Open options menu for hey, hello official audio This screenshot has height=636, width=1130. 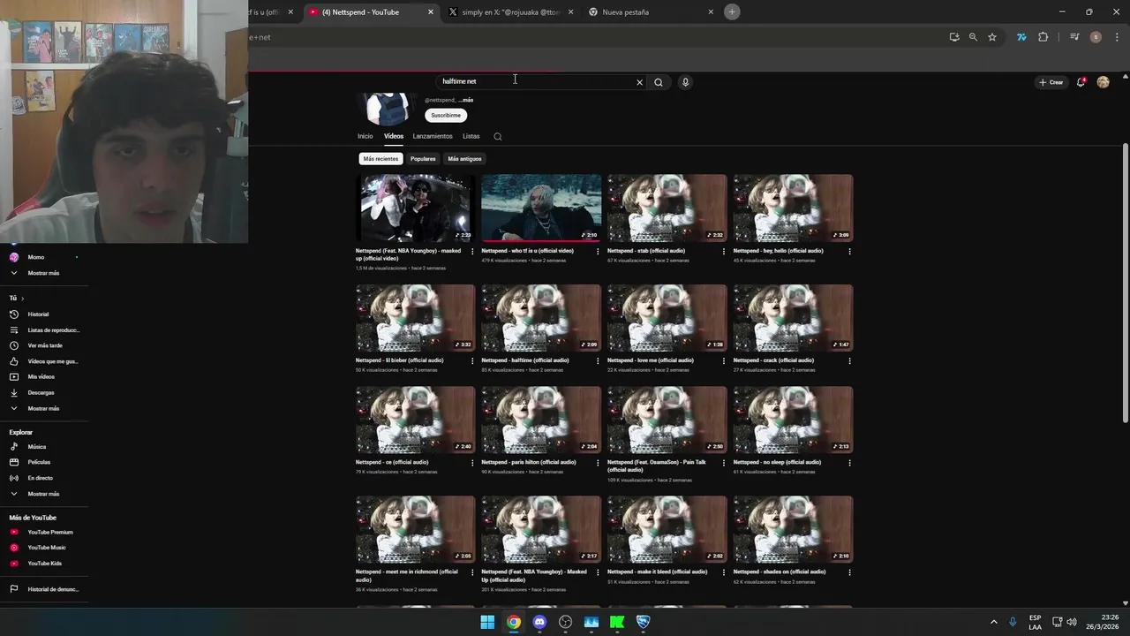click(849, 251)
